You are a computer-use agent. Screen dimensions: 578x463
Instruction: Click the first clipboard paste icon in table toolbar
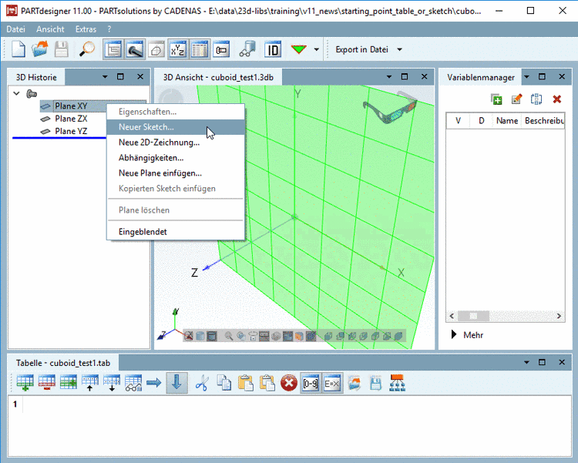[x=246, y=383]
